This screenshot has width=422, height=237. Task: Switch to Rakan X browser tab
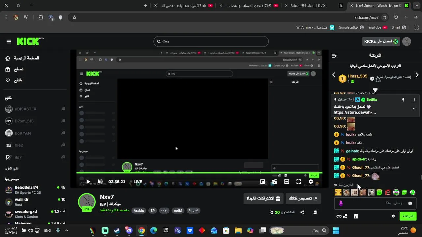(314, 6)
